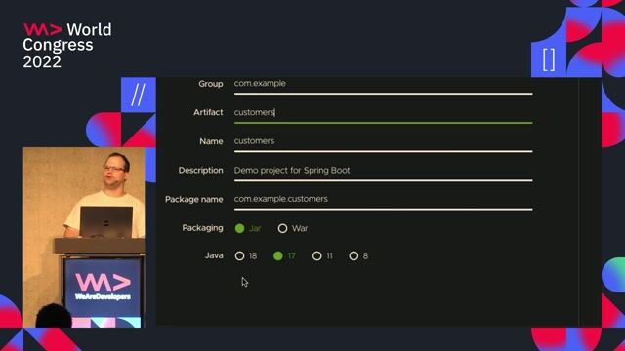Click the World Congress 2022 logo

tap(67, 46)
